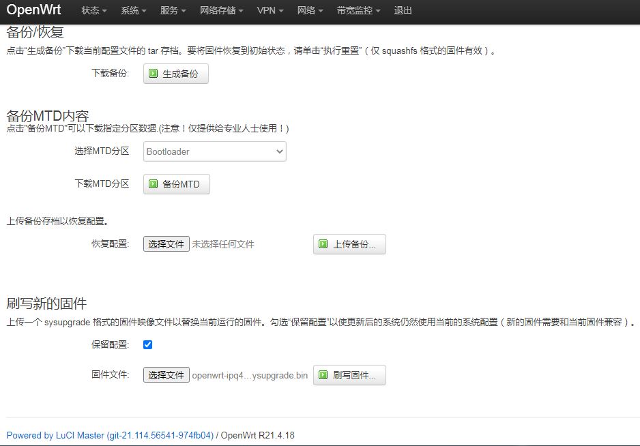Click 选择文件 beside openwrt-ipq4 sysupgrade.bin

(165, 374)
